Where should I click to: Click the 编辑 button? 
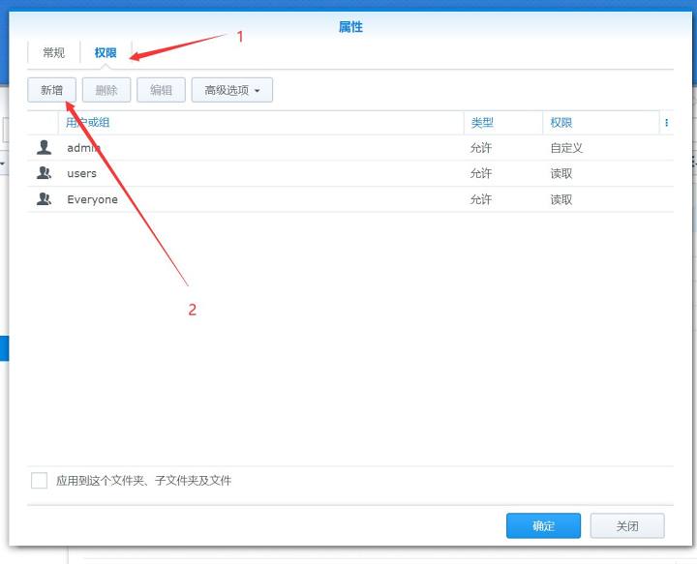[161, 90]
